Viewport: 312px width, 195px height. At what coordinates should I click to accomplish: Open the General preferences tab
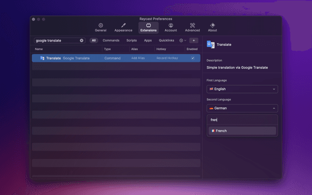pos(100,27)
